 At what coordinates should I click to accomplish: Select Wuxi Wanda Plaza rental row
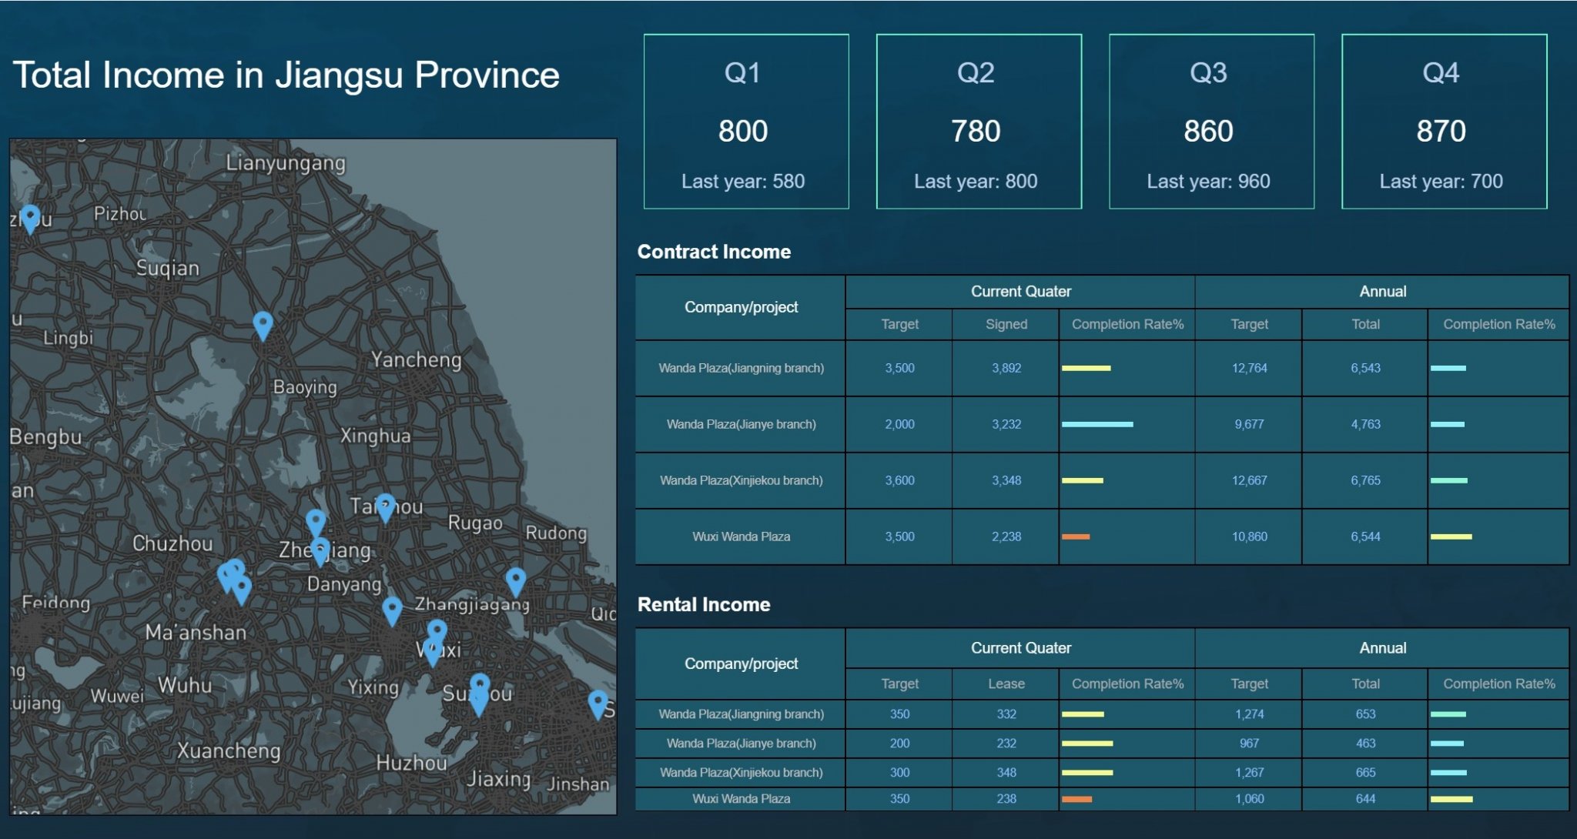click(x=741, y=799)
